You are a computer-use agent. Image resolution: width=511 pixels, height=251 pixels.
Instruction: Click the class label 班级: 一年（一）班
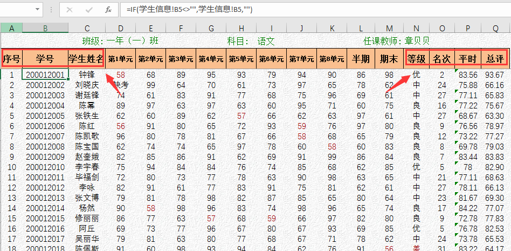120,41
